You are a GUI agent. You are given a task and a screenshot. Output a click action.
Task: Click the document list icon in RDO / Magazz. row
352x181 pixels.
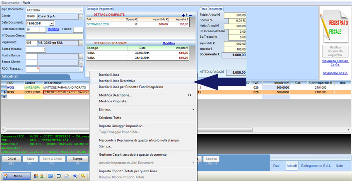(x=81, y=69)
